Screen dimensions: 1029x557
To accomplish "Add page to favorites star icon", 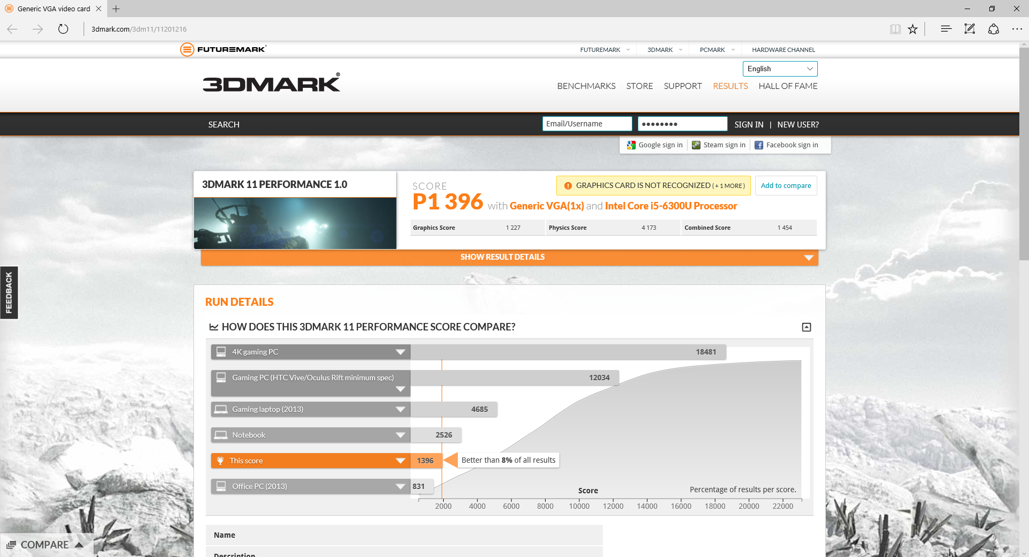I will click(x=913, y=29).
